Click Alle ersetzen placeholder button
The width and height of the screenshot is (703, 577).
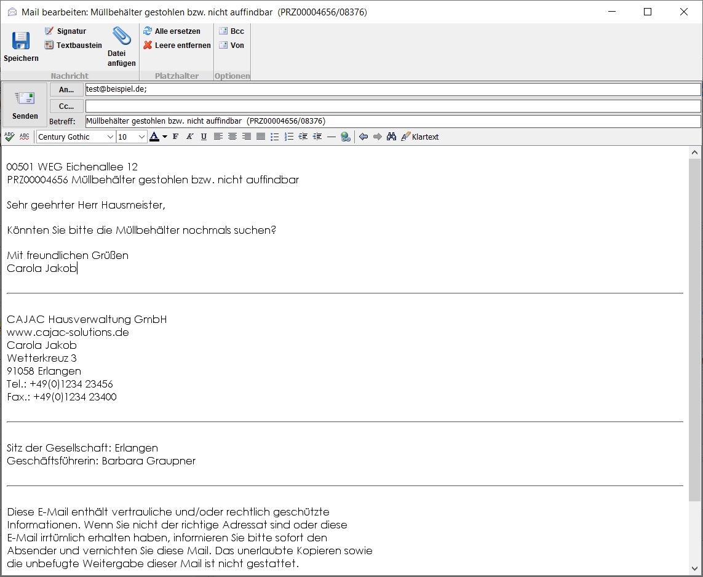pyautogui.click(x=172, y=31)
